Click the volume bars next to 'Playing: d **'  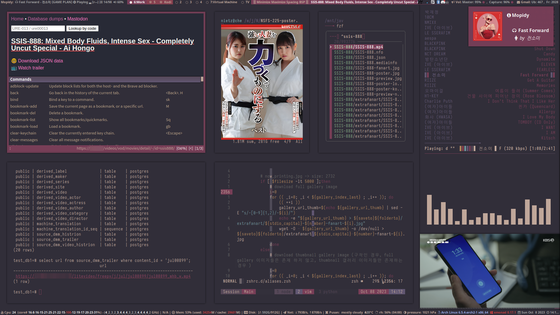pyautogui.click(x=468, y=148)
